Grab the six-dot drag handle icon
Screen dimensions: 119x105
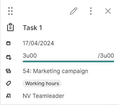10,11
